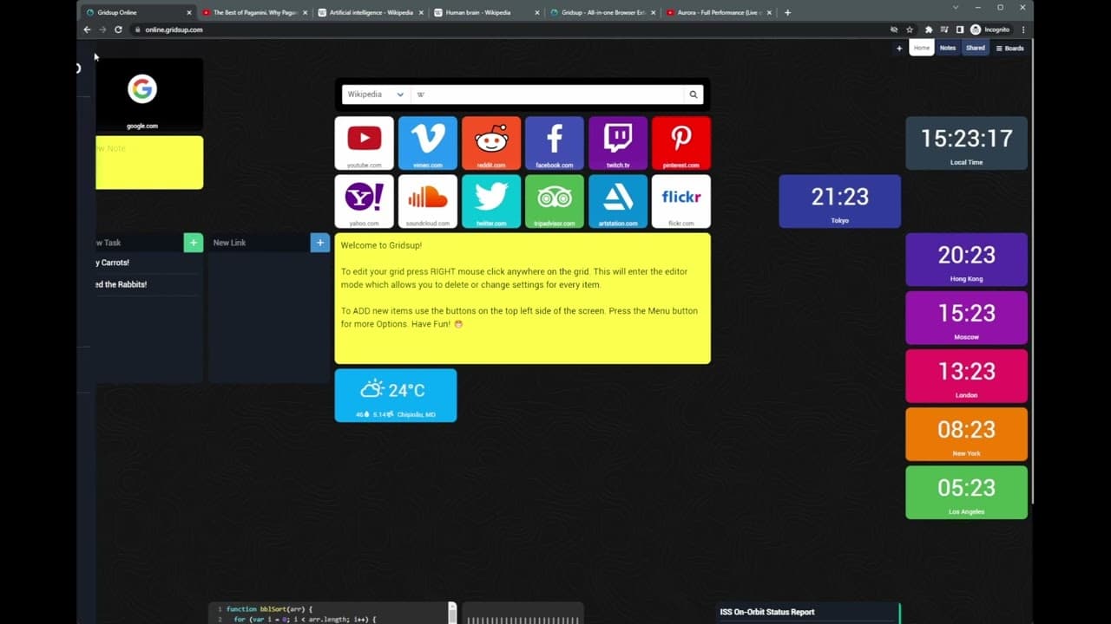The height and width of the screenshot is (624, 1111).
Task: Toggle the Chrome side panel
Action: [x=959, y=29]
